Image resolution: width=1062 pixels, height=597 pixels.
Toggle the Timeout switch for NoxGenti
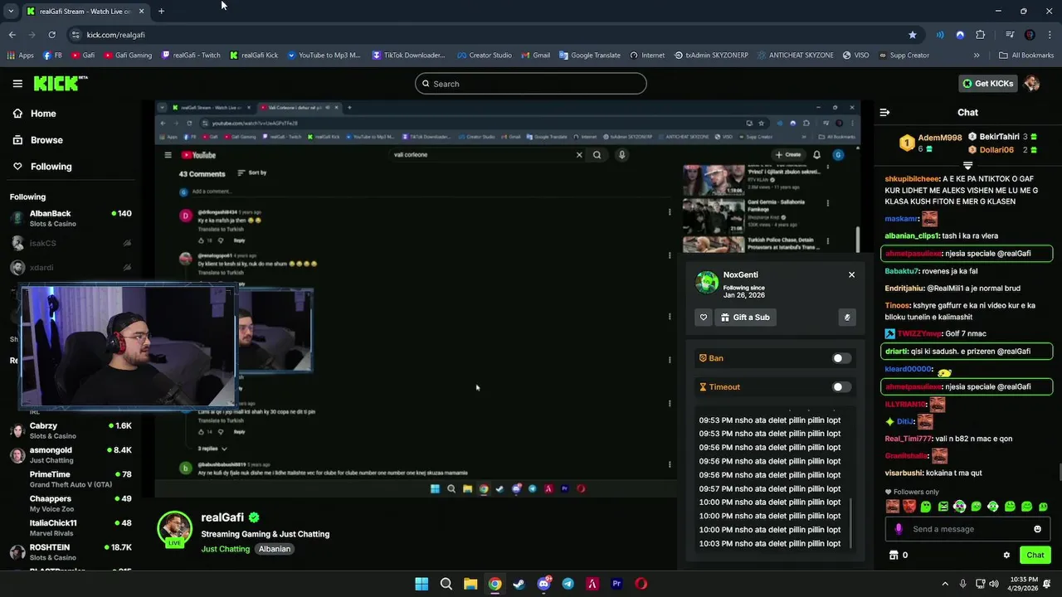pyautogui.click(x=841, y=387)
